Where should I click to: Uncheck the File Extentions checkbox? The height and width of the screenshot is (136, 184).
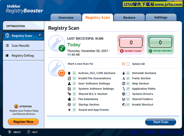click(74, 99)
